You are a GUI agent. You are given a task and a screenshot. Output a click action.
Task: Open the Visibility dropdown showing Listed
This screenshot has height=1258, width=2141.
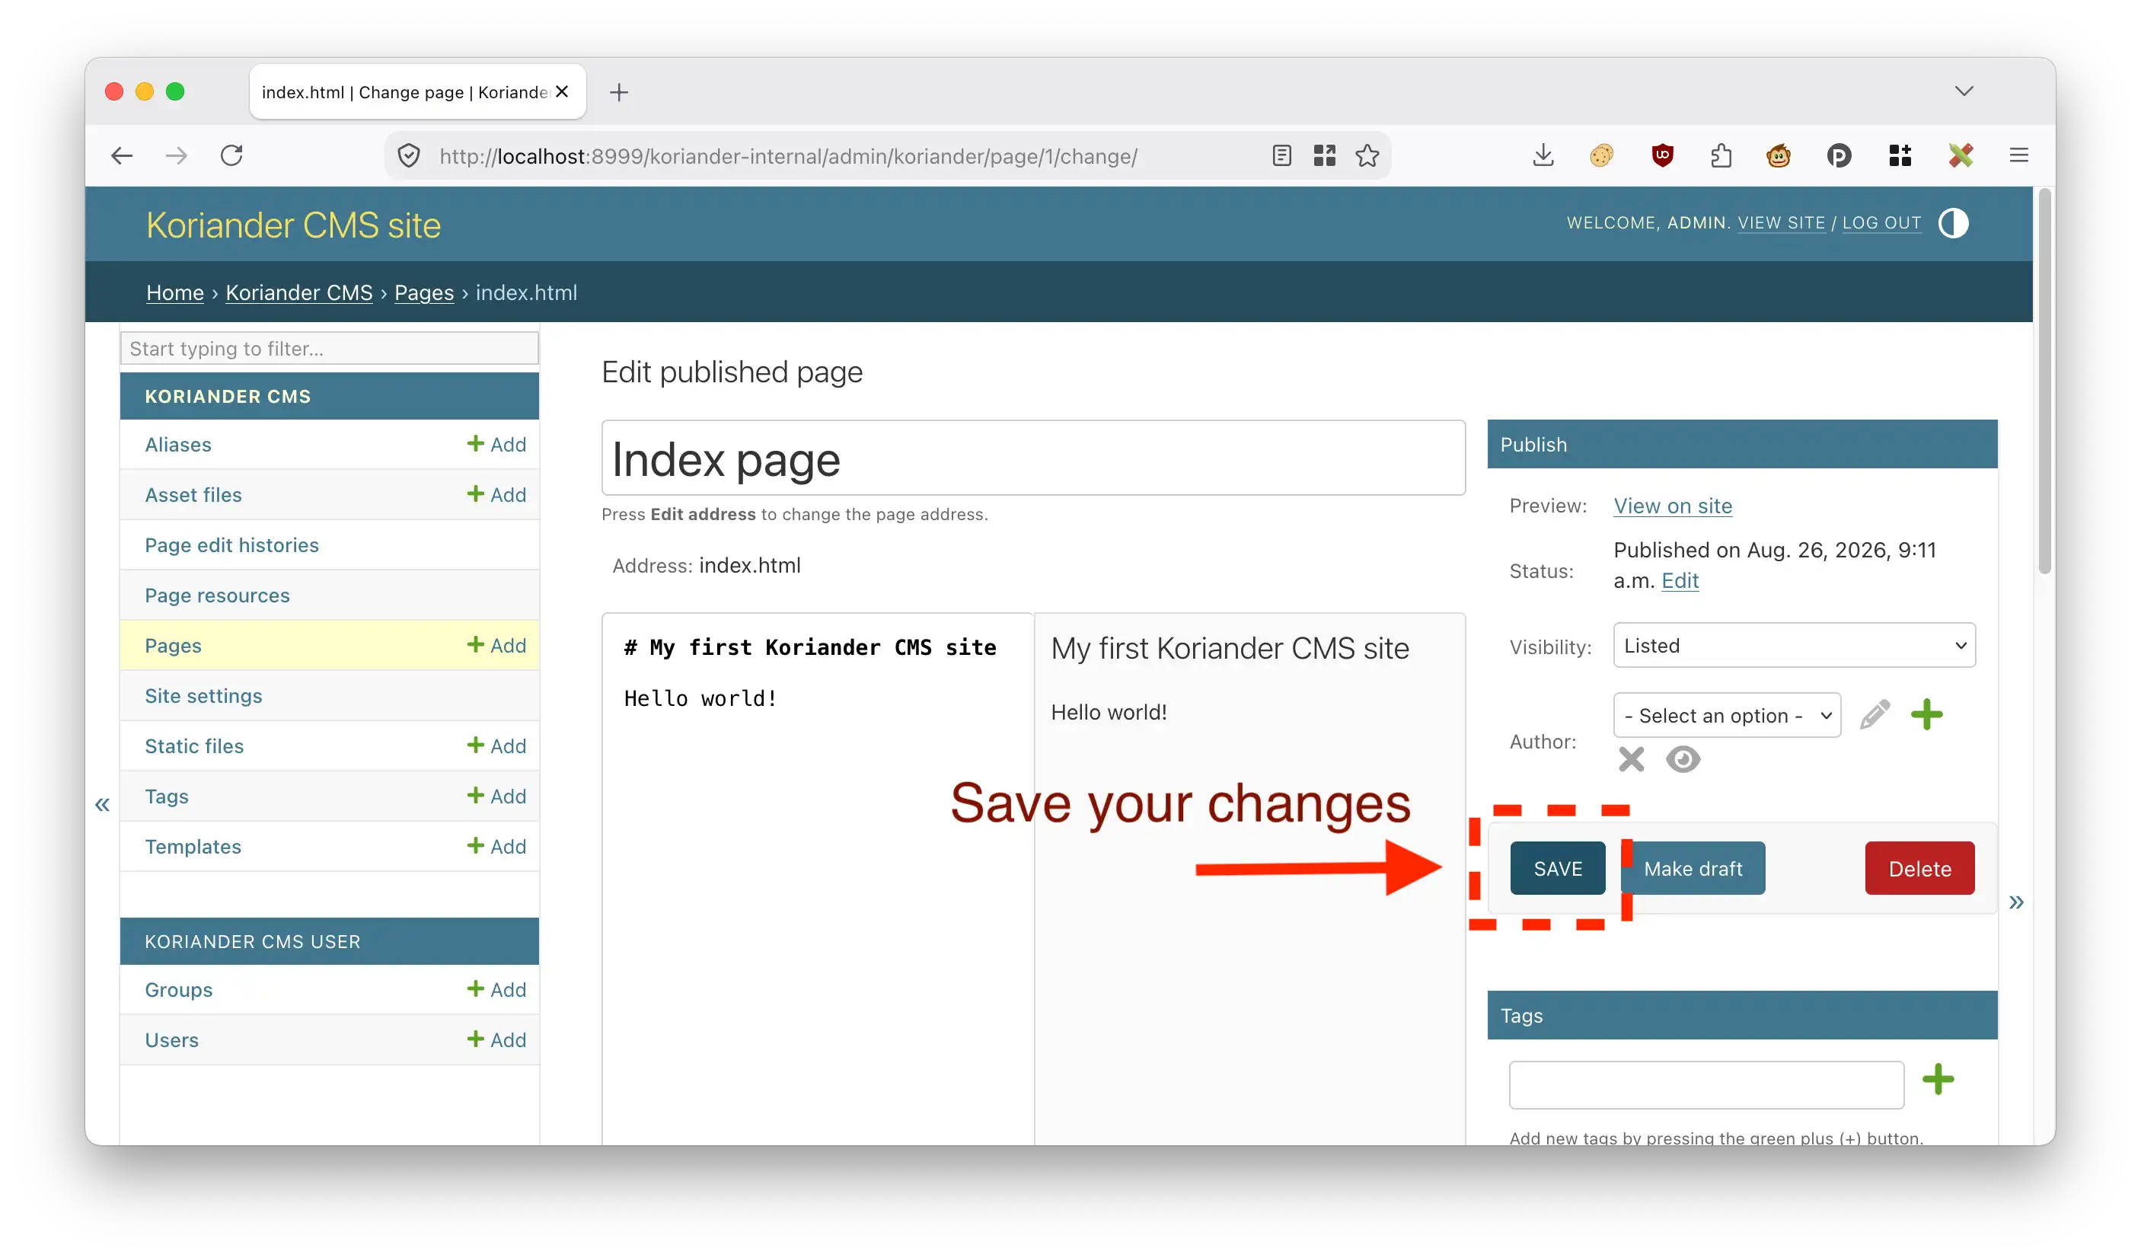(x=1795, y=645)
